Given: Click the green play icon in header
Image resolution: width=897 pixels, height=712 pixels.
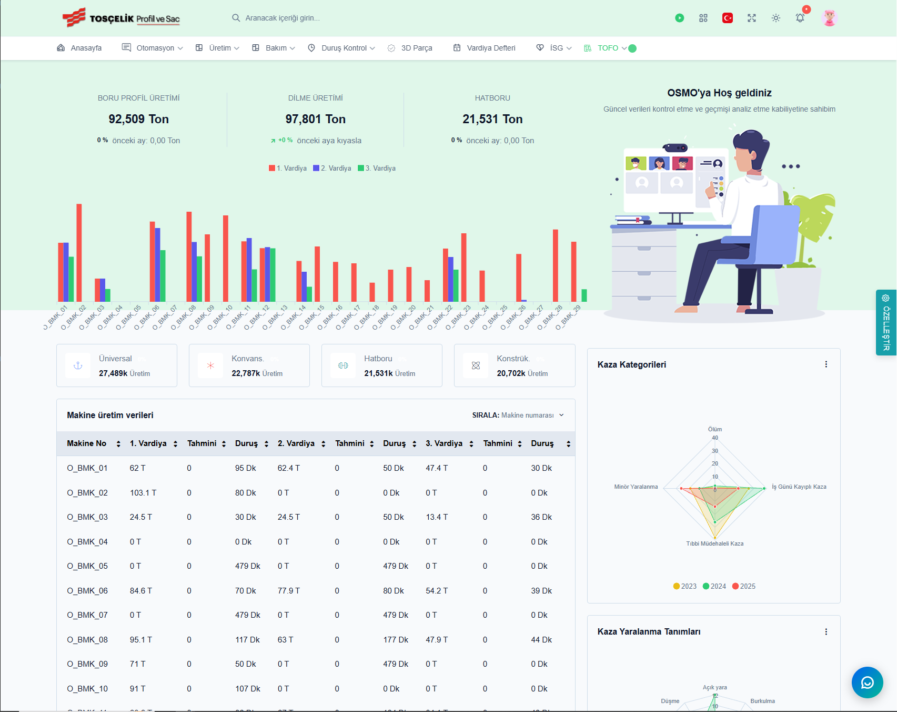Looking at the screenshot, I should click(680, 18).
